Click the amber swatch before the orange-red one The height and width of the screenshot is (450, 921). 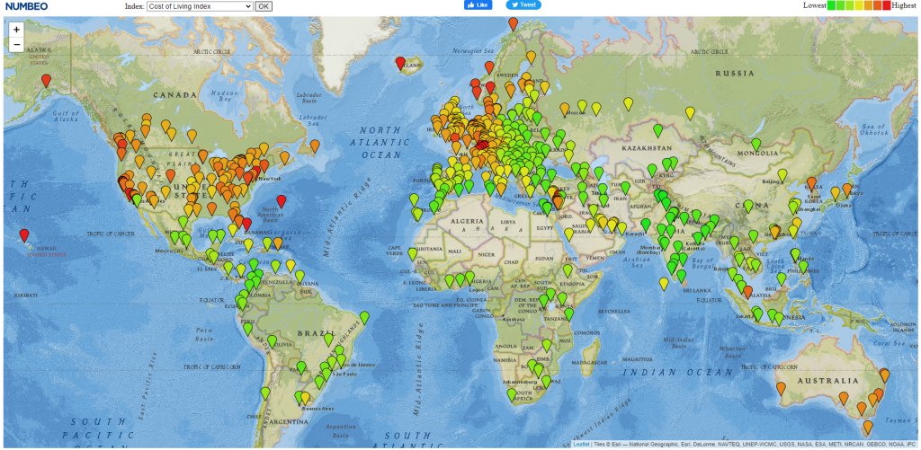click(868, 6)
